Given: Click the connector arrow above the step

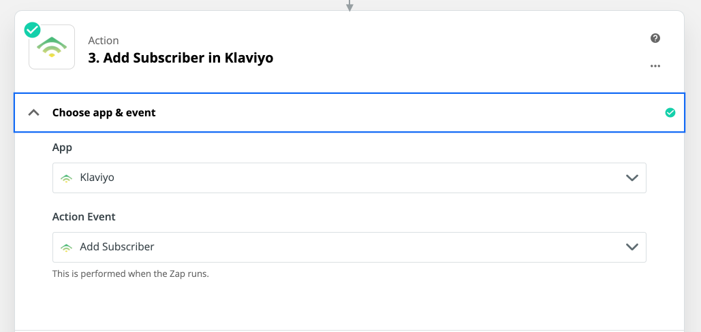Looking at the screenshot, I should (x=349, y=5).
